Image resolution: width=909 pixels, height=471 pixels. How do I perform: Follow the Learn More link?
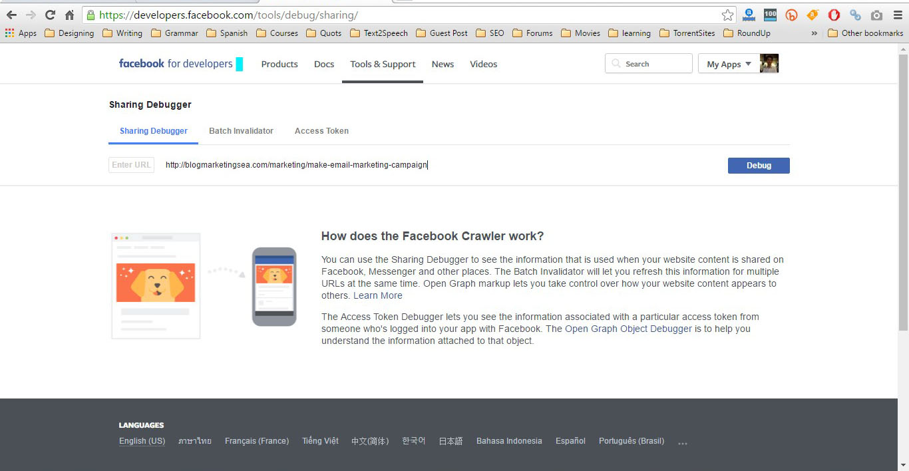coord(378,295)
